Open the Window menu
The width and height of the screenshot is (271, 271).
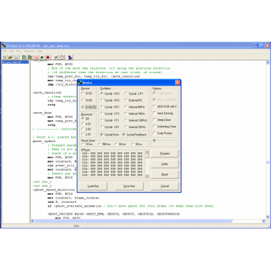click(29, 51)
